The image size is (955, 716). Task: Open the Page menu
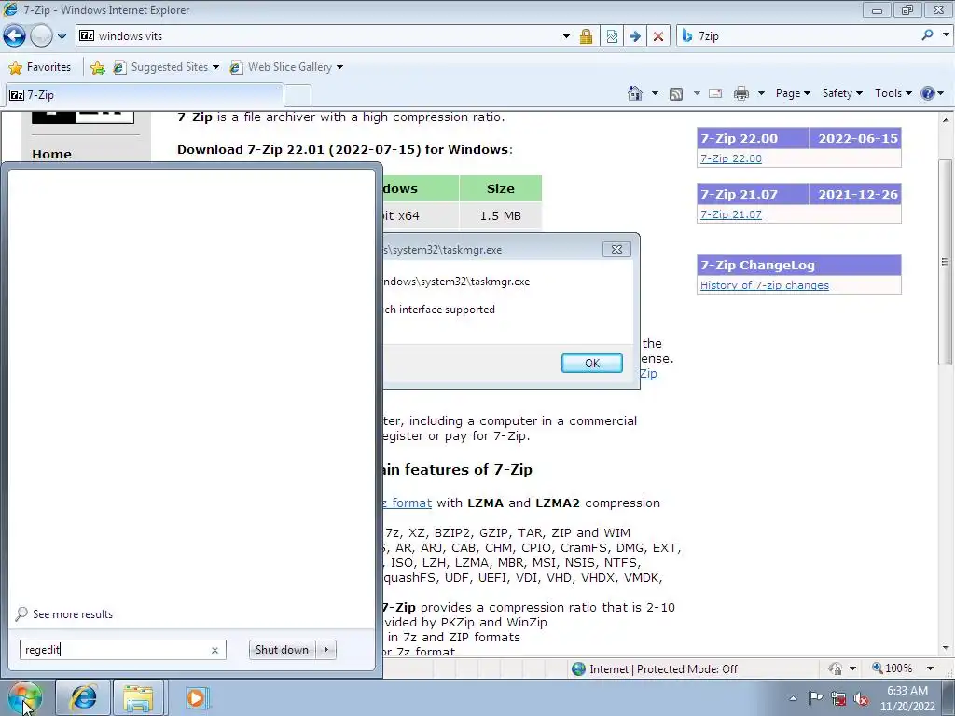point(793,93)
